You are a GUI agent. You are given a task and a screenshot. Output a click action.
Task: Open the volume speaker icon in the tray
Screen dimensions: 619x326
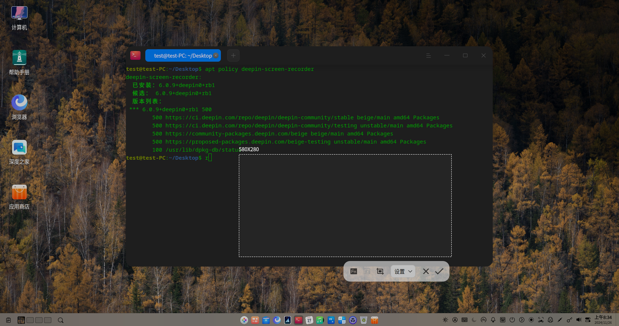579,320
